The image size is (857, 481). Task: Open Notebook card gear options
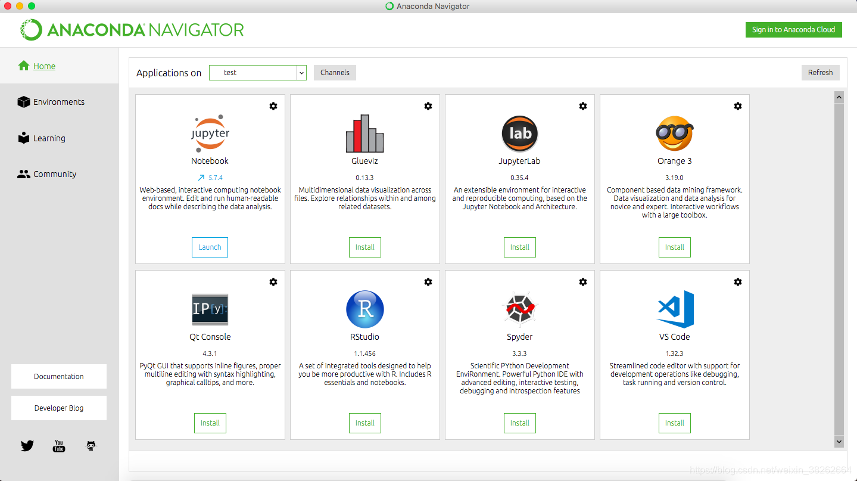point(273,106)
